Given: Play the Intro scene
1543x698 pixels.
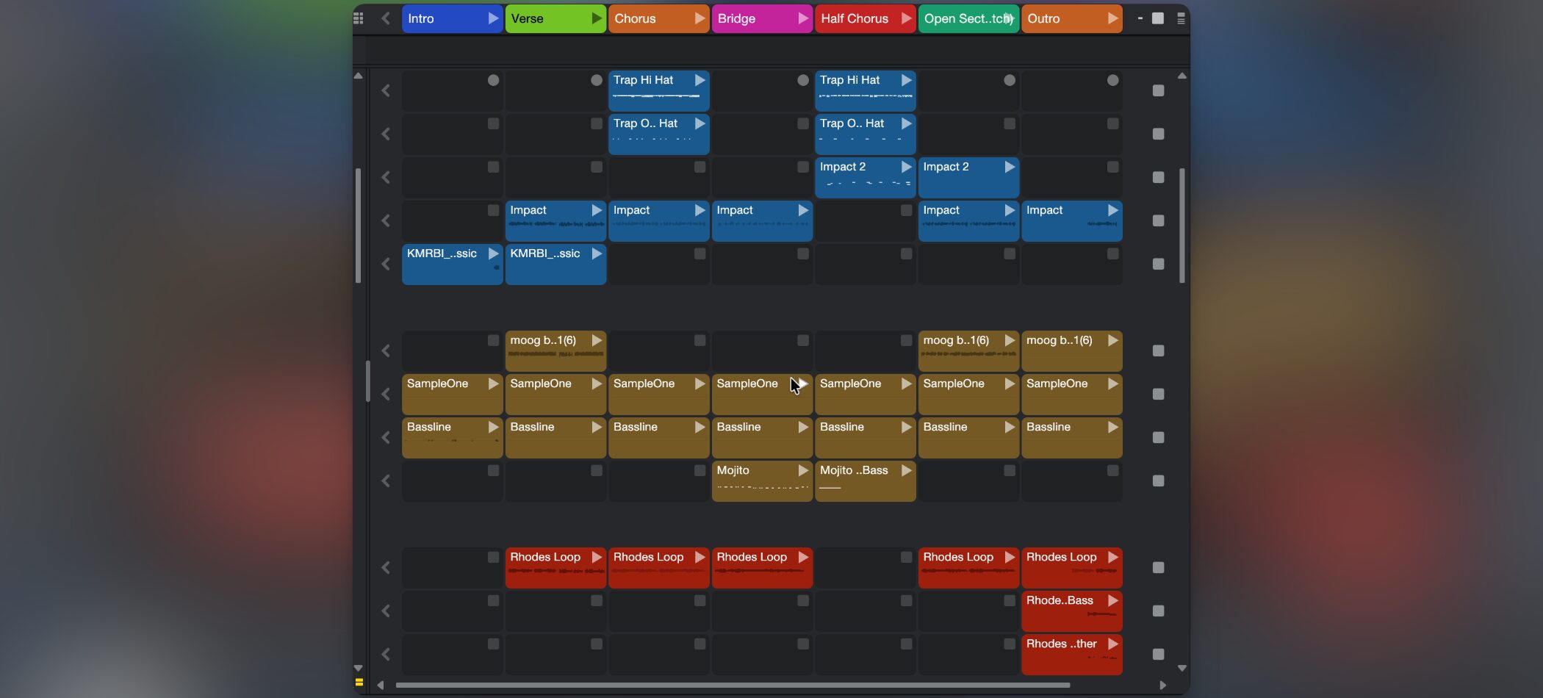Looking at the screenshot, I should [x=493, y=18].
